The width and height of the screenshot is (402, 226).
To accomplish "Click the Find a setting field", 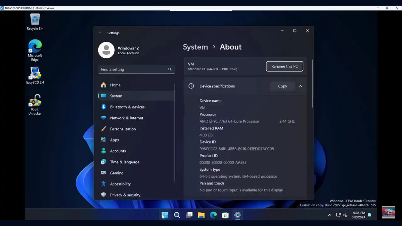I will 136,69.
